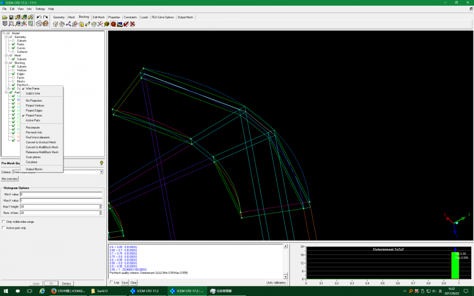Click the Open Project folder icon

click(5, 17)
